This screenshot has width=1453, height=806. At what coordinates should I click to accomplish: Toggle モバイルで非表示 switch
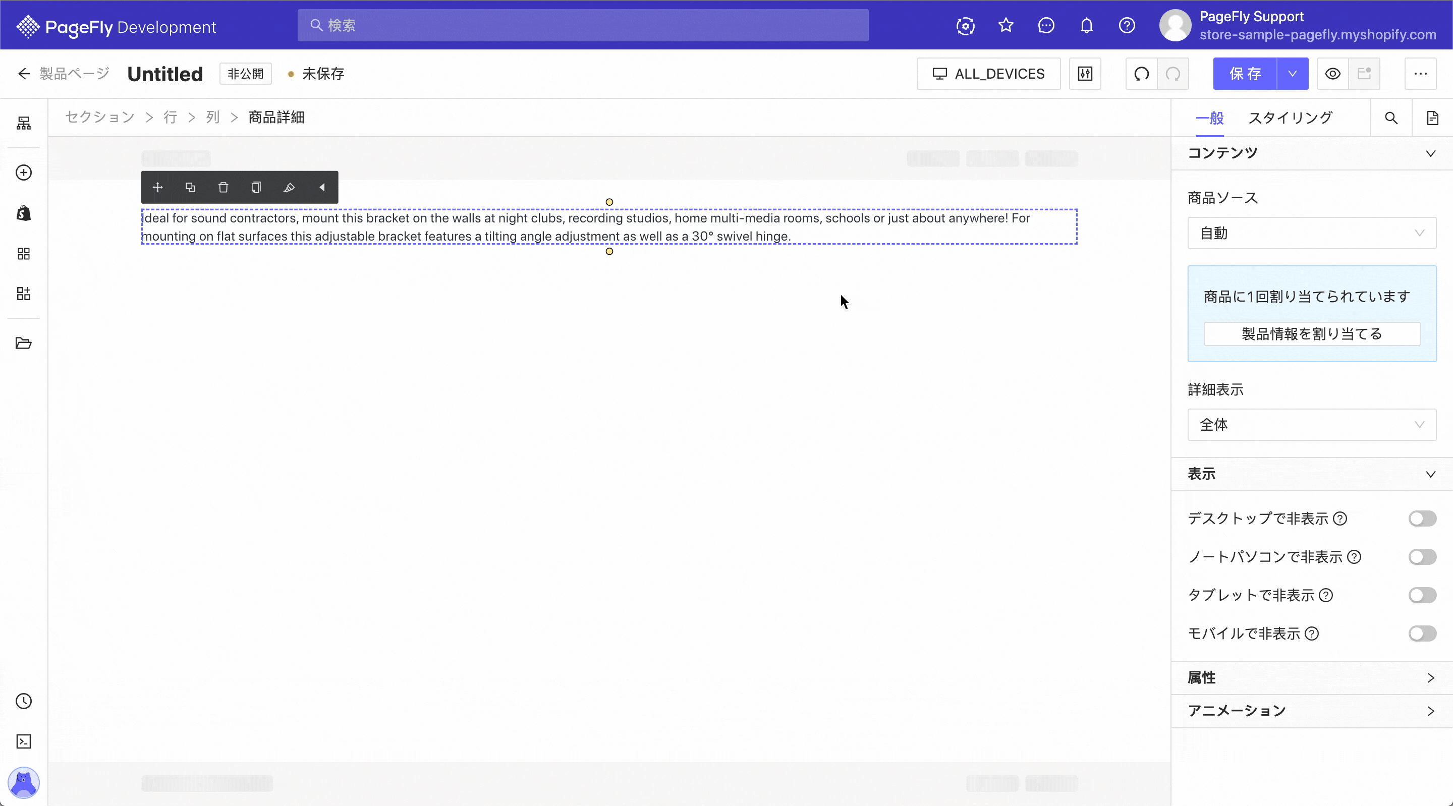tap(1422, 634)
